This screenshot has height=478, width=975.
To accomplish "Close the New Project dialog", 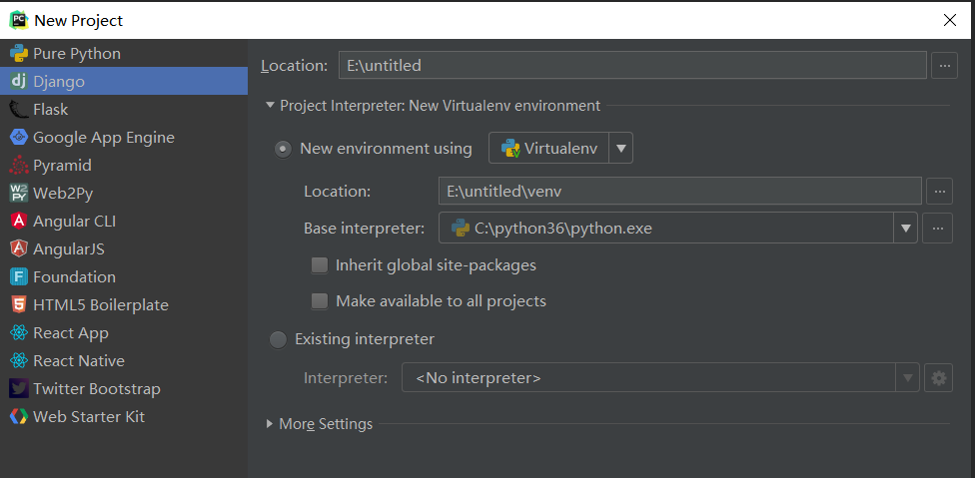I will (949, 21).
